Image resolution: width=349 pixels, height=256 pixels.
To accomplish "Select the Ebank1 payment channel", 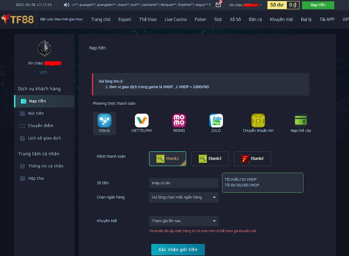I will point(168,159).
